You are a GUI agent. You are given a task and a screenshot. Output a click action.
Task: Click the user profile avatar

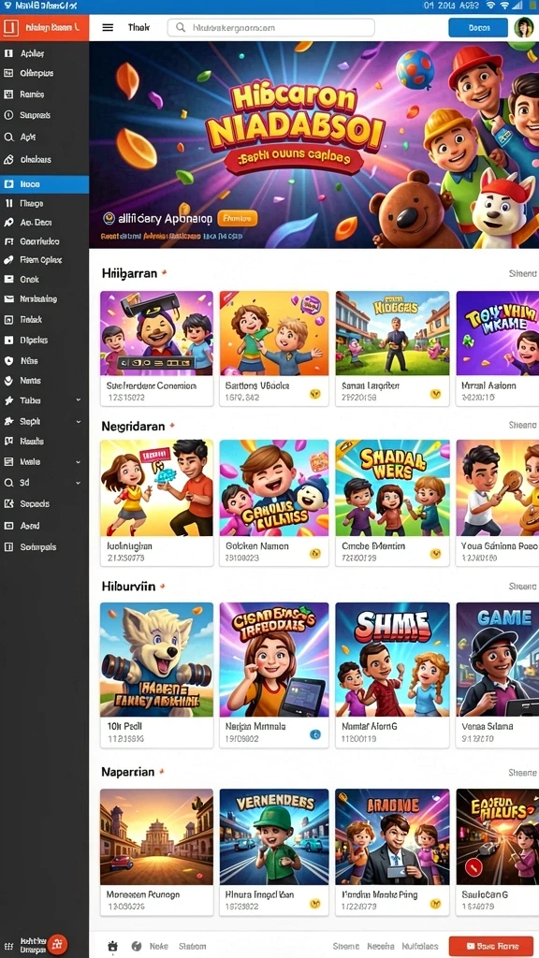pos(524,27)
